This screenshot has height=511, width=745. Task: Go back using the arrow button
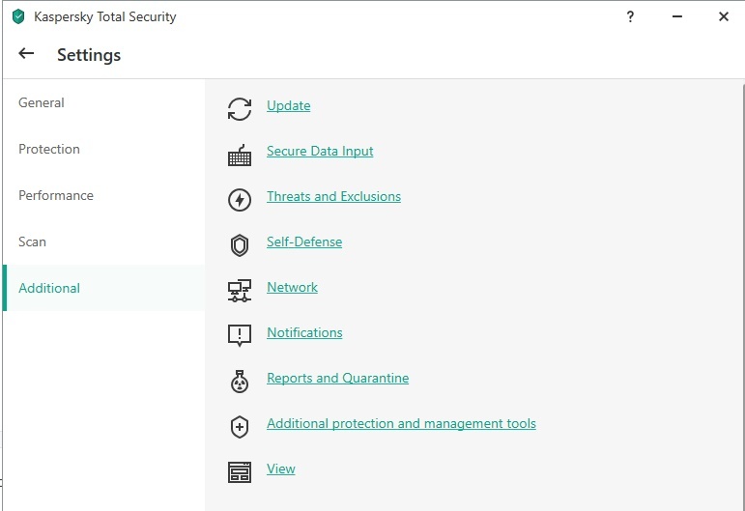tap(26, 54)
